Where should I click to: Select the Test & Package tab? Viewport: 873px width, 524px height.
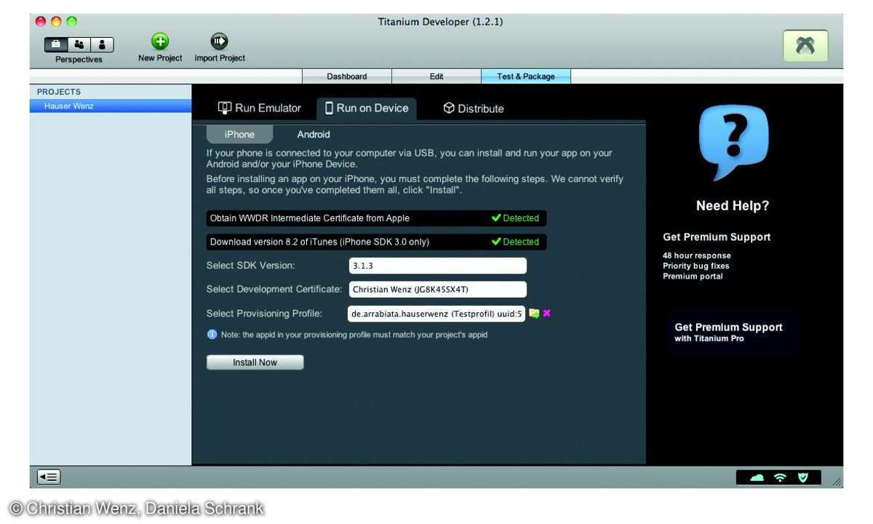[526, 76]
